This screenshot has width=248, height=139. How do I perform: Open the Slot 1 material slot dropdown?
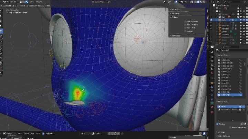point(85,134)
